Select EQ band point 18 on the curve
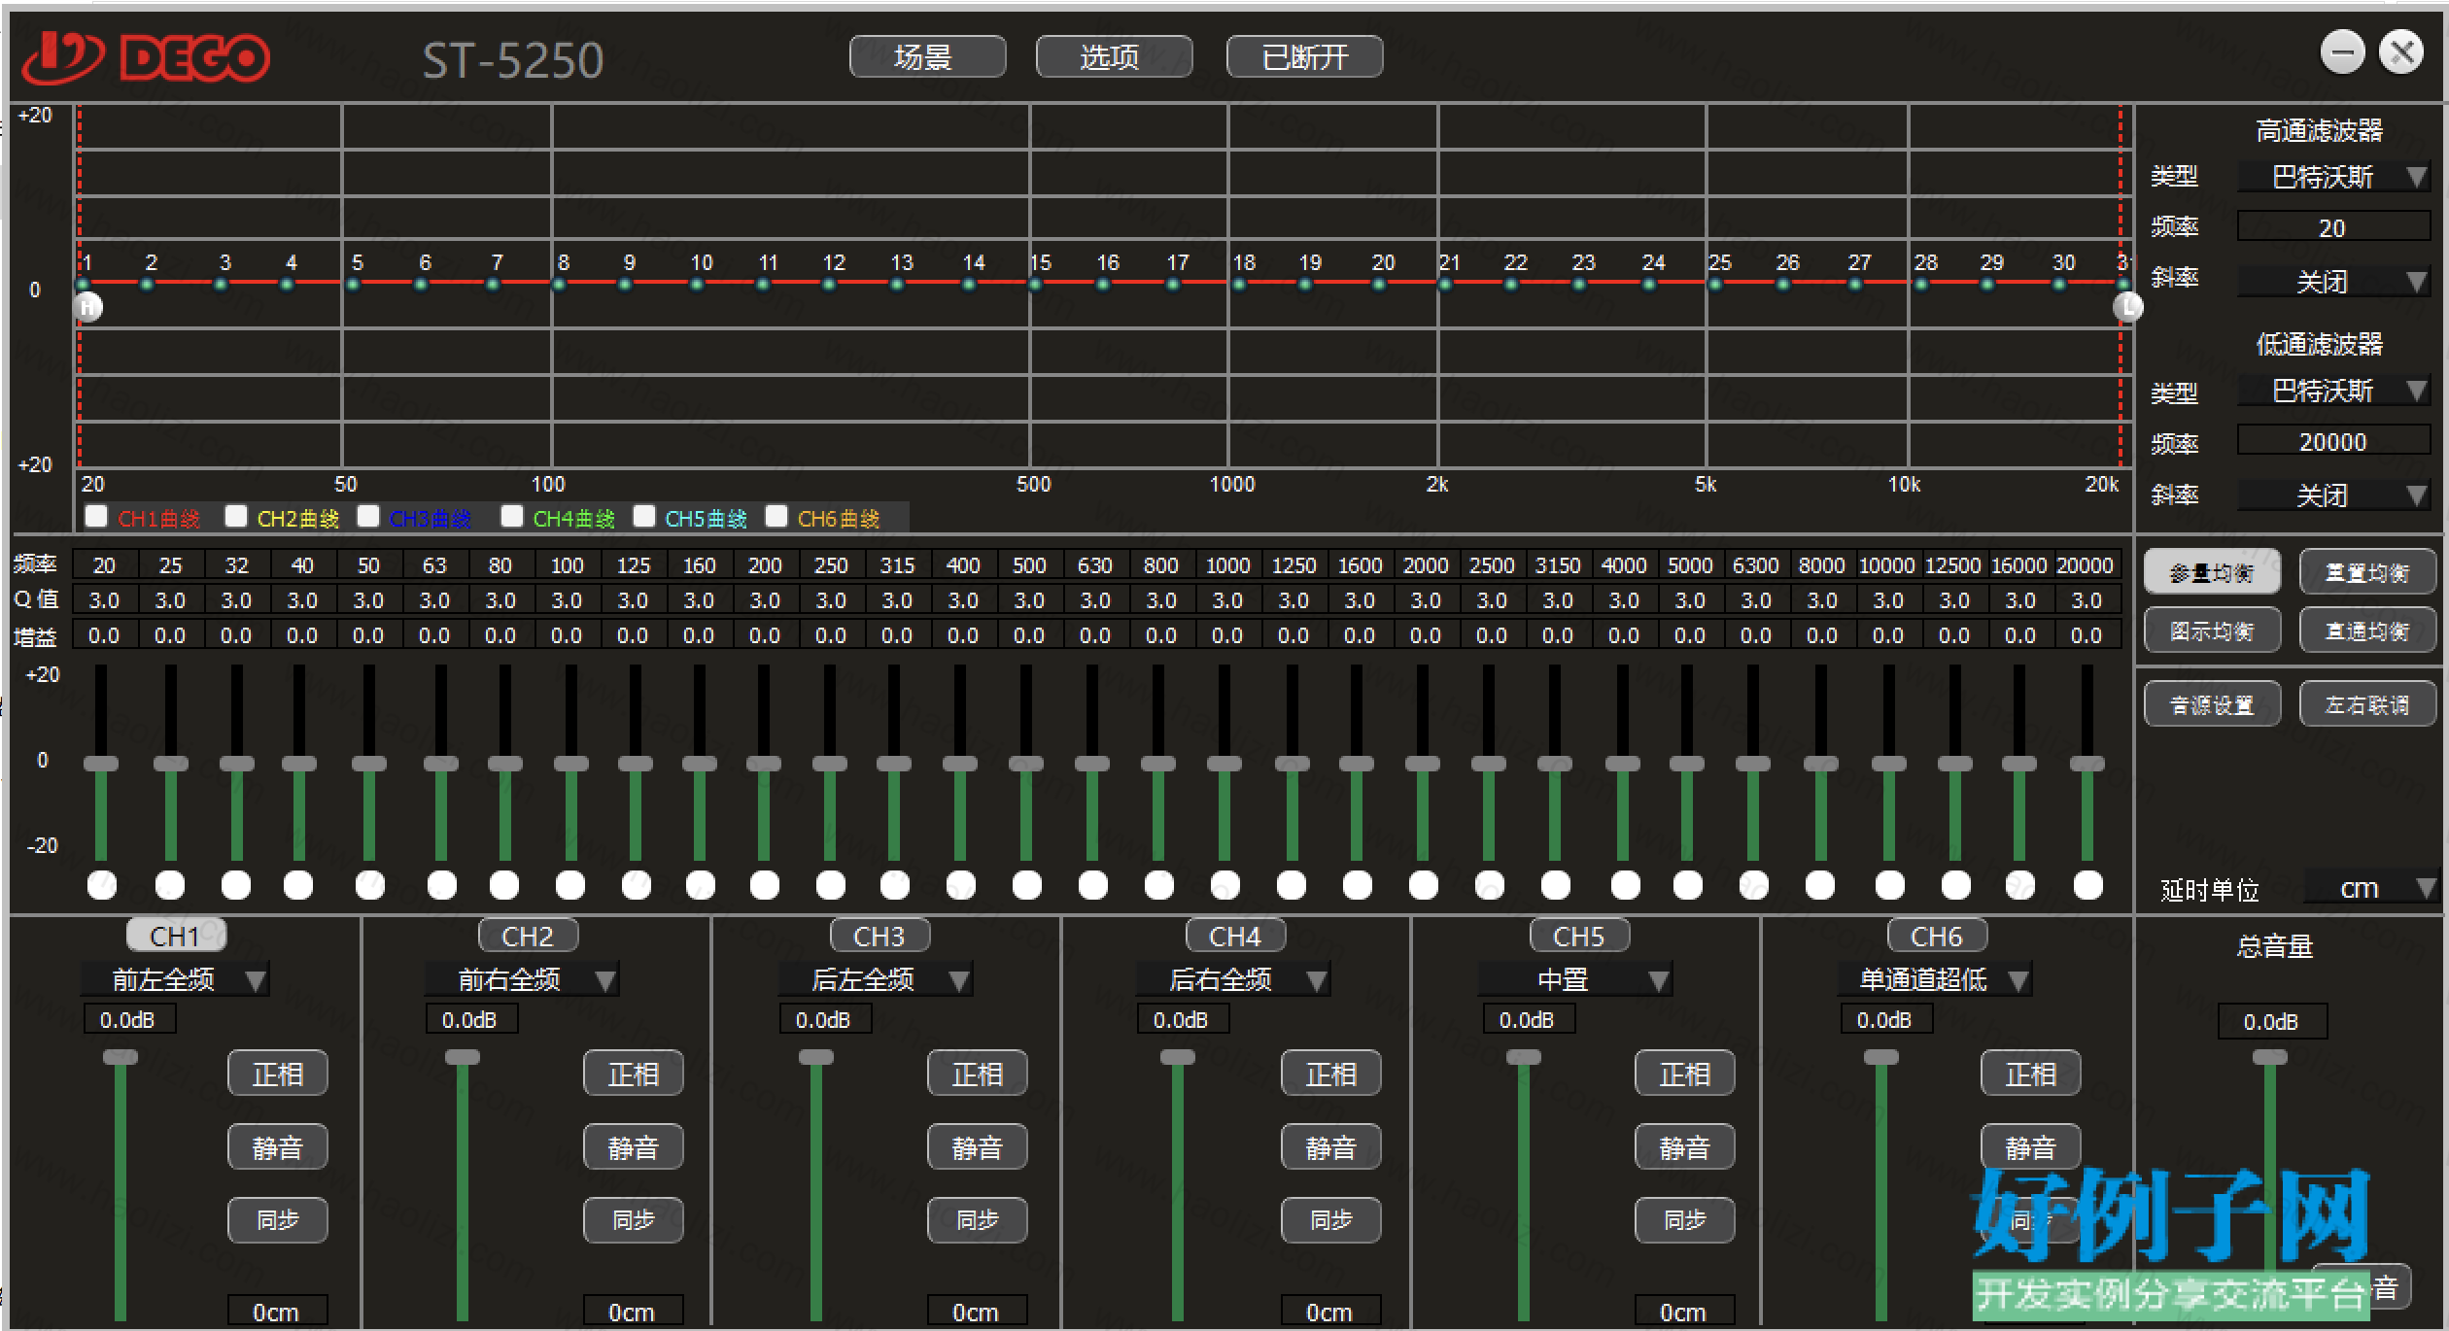Screen dimensions: 2449x1331 [1239, 284]
